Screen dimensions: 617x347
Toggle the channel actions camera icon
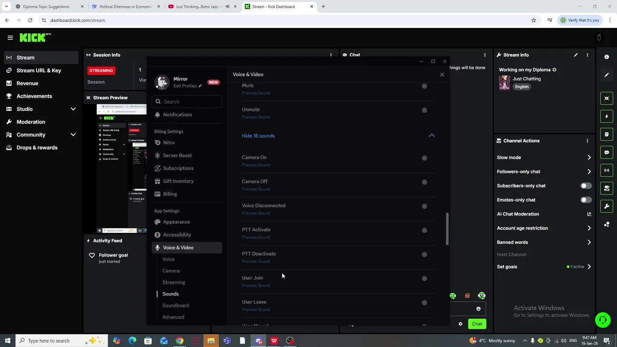[x=606, y=188]
